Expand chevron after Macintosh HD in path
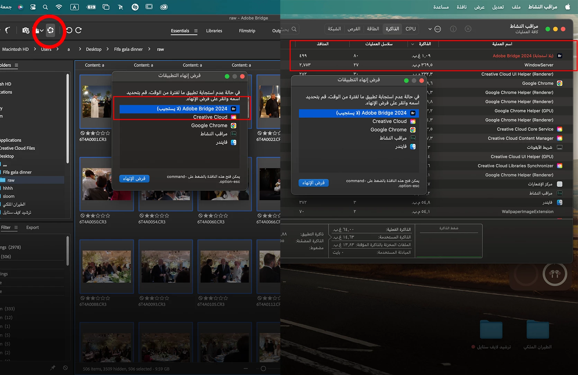The image size is (578, 375). click(35, 49)
